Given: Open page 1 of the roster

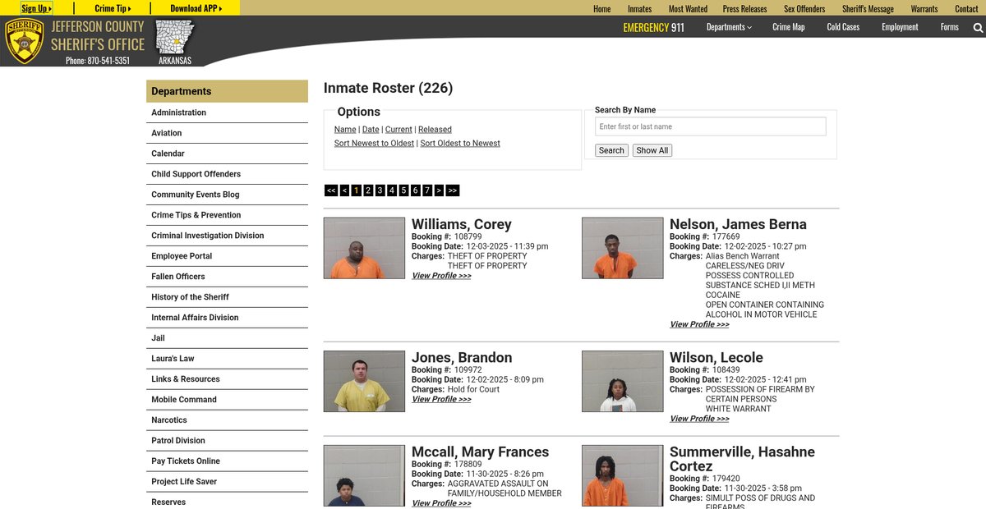Looking at the screenshot, I should [356, 190].
